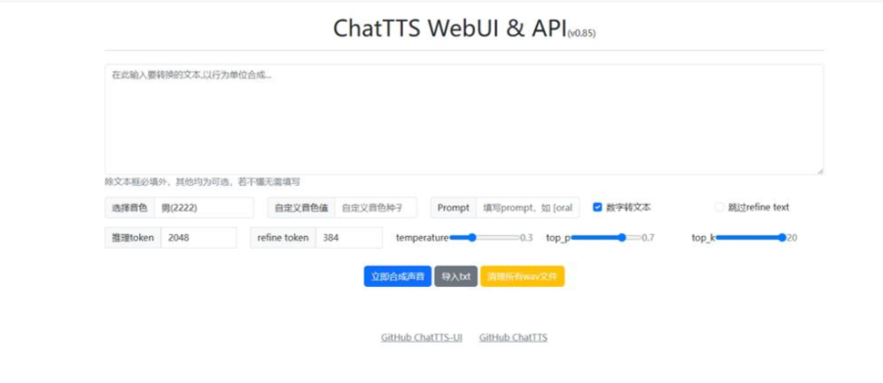
Task: Click the version text (v0.85)
Action: pyautogui.click(x=581, y=33)
